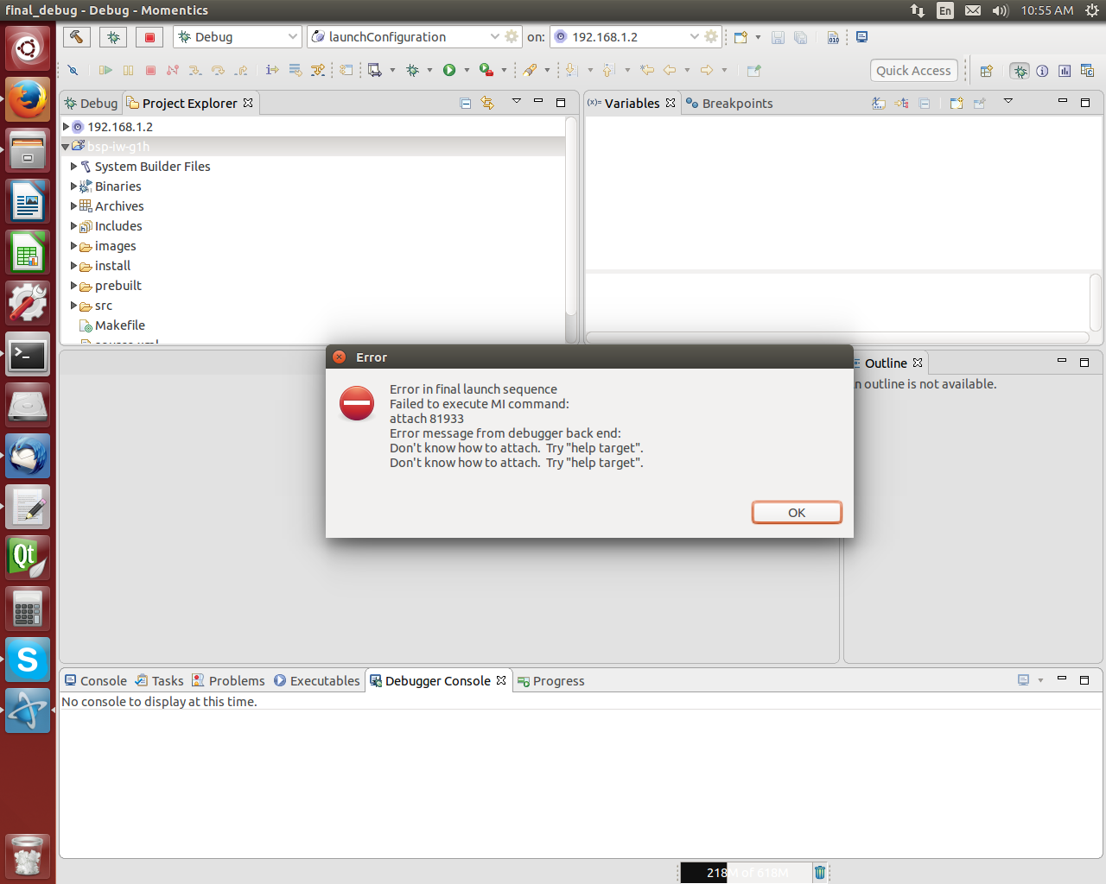1106x884 pixels.
Task: Open the Open Perspective toolbar icon
Action: (x=986, y=71)
